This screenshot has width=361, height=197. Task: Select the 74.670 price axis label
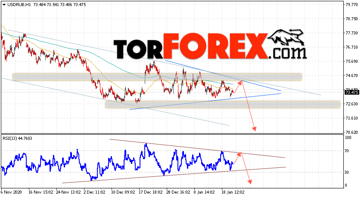coord(352,76)
